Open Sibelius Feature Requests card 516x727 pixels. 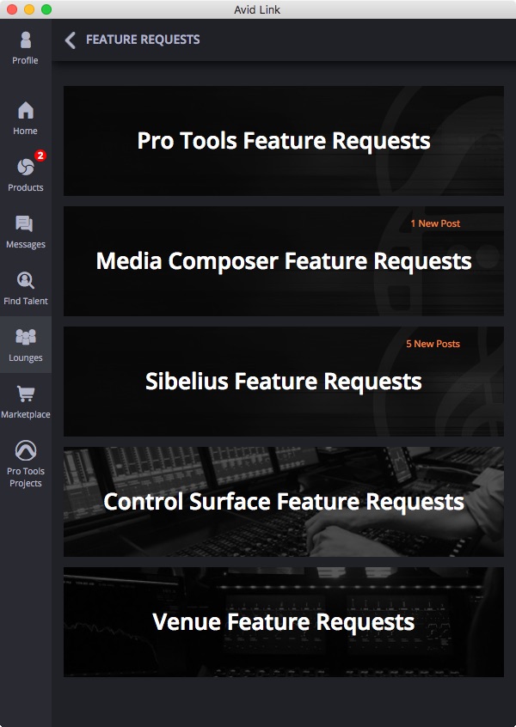tap(284, 382)
